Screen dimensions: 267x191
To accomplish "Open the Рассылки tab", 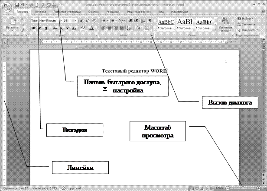I will click(113, 12).
